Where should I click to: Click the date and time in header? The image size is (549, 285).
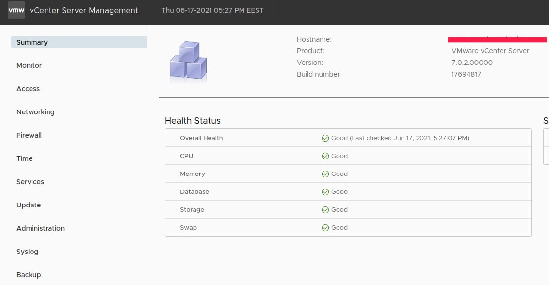(212, 11)
